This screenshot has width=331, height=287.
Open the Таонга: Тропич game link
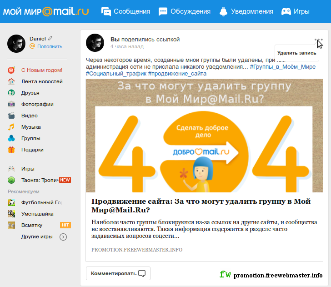click(40, 180)
